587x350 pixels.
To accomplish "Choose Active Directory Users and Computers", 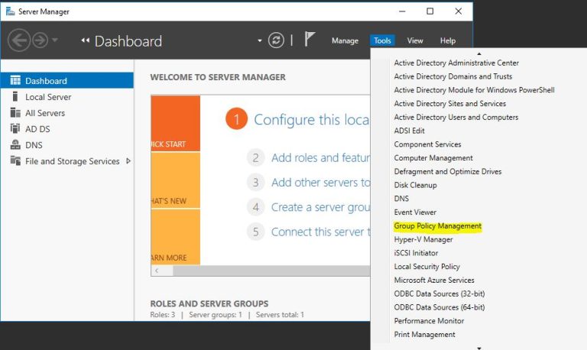I will click(x=456, y=117).
